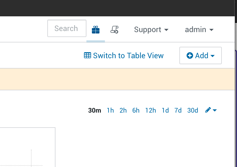Select the 7d time range
The width and height of the screenshot is (237, 167).
click(x=178, y=110)
